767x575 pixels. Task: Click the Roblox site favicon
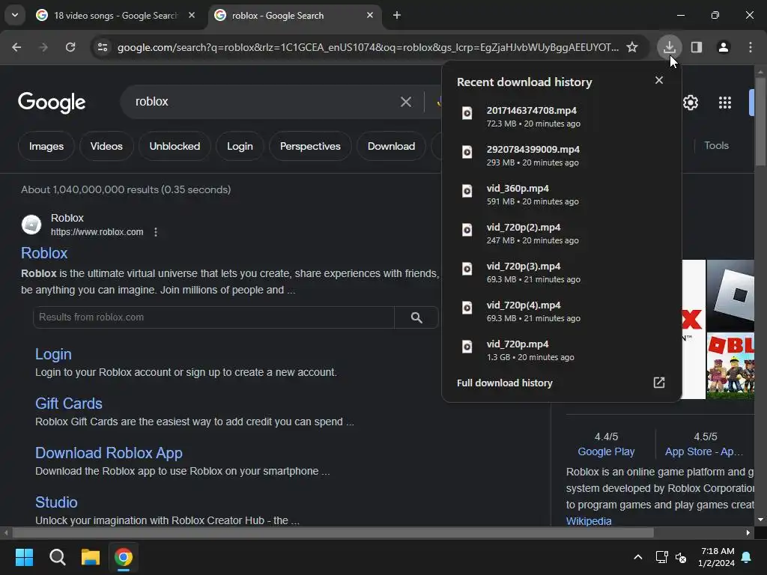[x=31, y=225]
